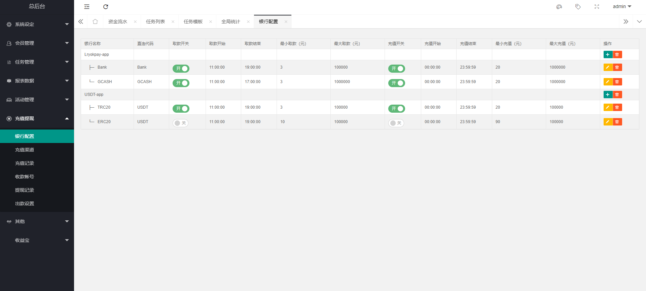The width and height of the screenshot is (646, 291).
Task: Expand the 系统设定 sidebar menu
Action: [x=37, y=24]
